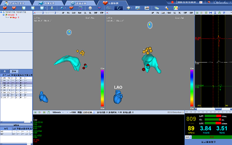Click the wrench settings tool icon
The height and width of the screenshot is (145, 232).
[166, 8]
